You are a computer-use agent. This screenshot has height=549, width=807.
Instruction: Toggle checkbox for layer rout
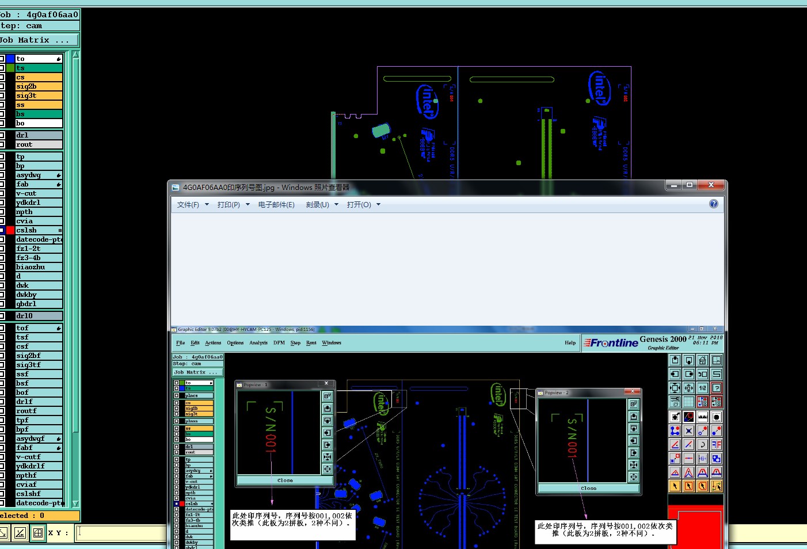[x=2, y=144]
